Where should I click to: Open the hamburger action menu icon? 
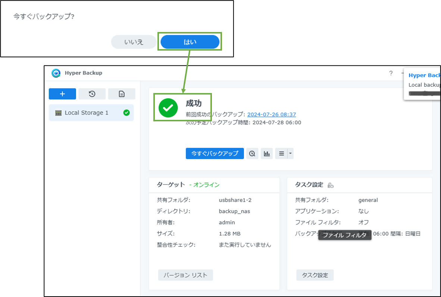[282, 153]
